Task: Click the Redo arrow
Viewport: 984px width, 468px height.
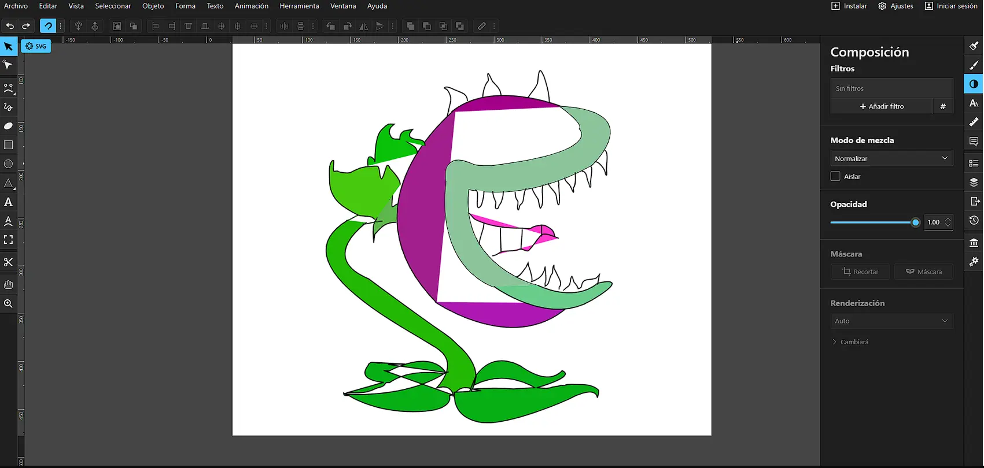Action: [x=26, y=26]
